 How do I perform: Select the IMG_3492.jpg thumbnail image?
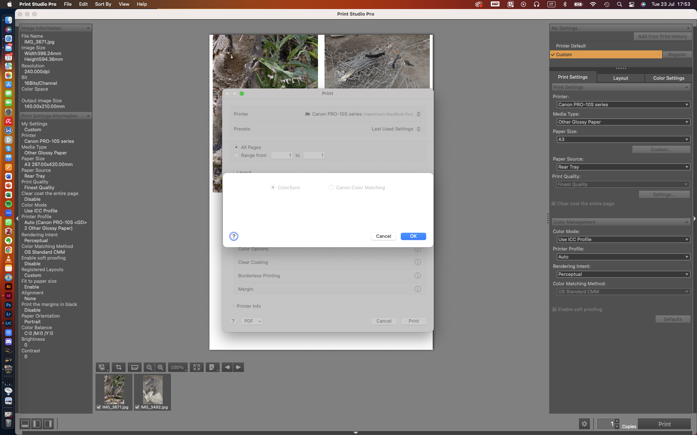152,389
